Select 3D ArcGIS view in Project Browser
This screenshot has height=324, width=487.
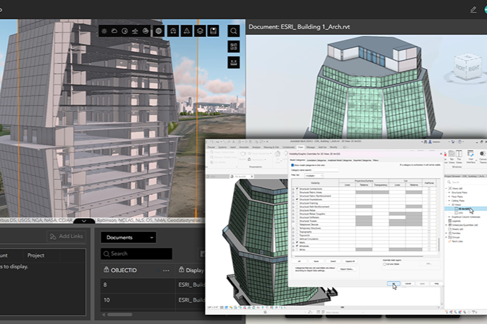pyautogui.click(x=465, y=208)
